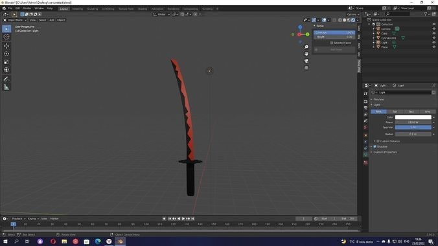Switch to the Modeling workspace tab
Image resolution: width=438 pixels, height=246 pixels.
tap(77, 9)
